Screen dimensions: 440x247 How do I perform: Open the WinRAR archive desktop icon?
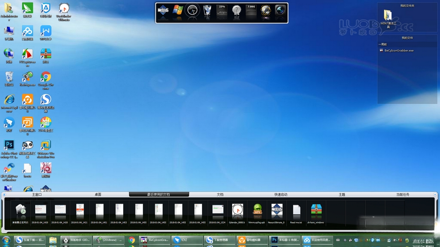46,55
